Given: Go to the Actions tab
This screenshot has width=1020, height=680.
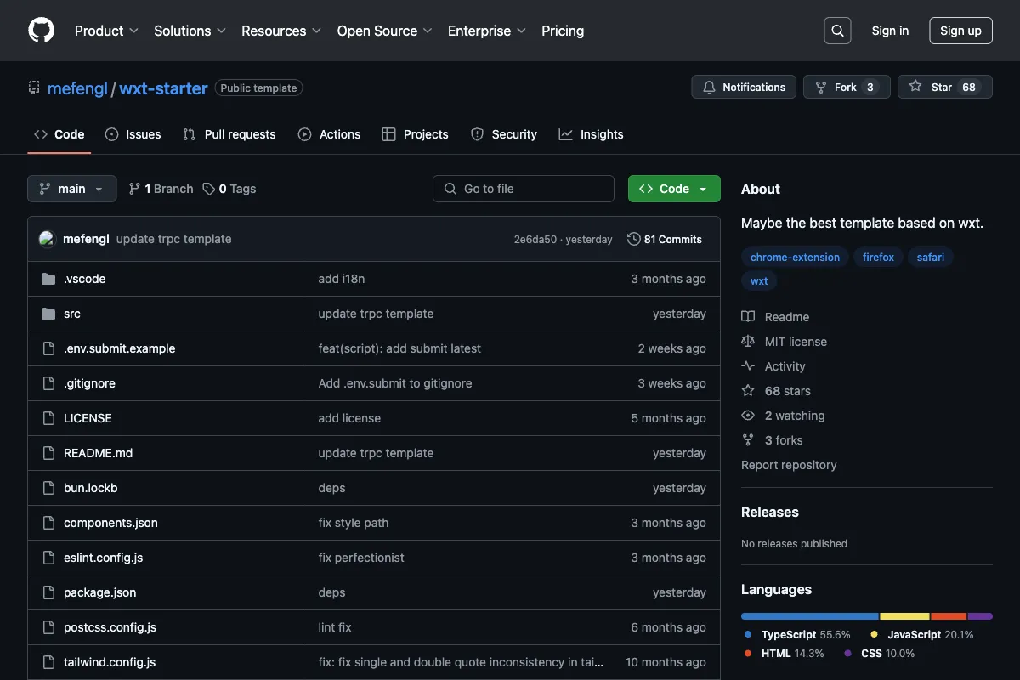Looking at the screenshot, I should click(x=329, y=134).
